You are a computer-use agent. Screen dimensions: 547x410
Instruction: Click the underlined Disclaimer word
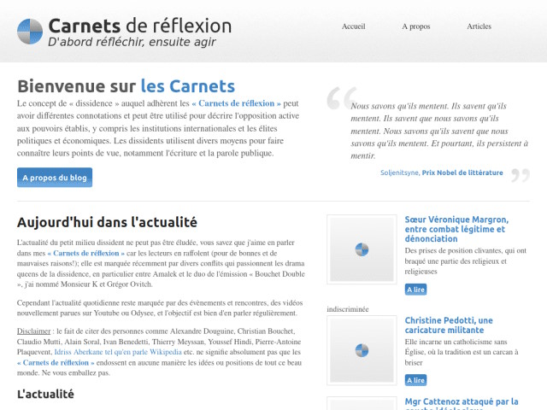point(34,331)
